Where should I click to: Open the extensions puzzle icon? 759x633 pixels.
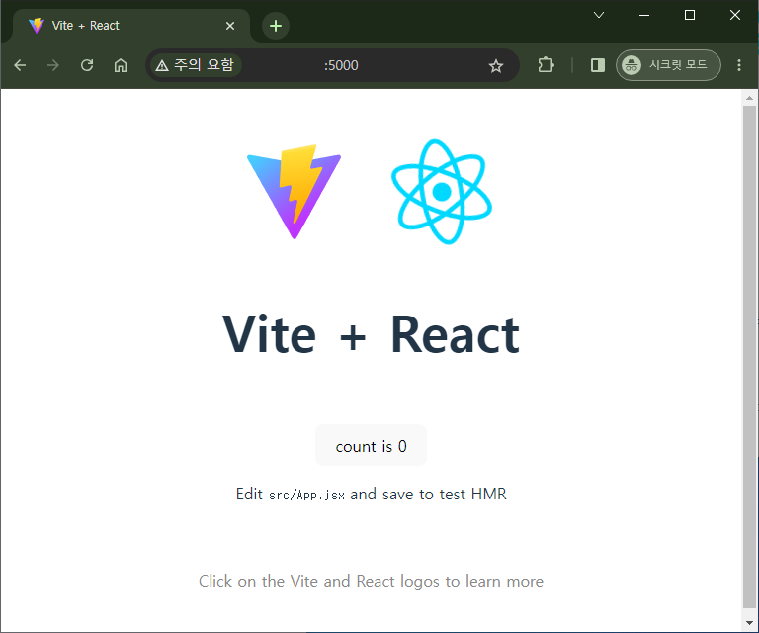(x=546, y=65)
